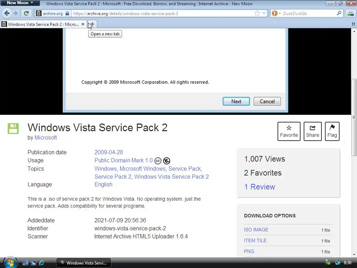
Task: Select the Windows Vista Service Pack 2 tab
Action: pos(43,24)
